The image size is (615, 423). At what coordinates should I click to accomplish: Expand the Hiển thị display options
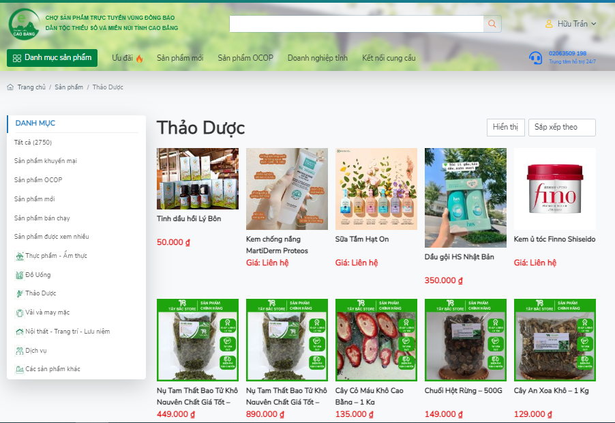[505, 128]
